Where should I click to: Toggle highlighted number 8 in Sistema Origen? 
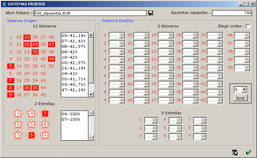(x=11, y=88)
